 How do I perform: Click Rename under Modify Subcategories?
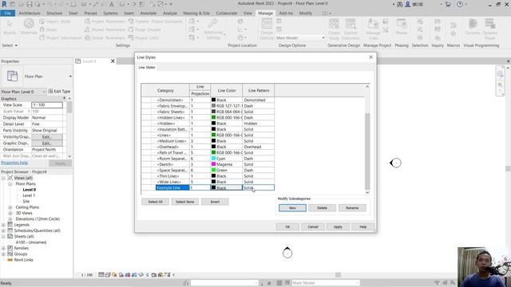pos(352,208)
